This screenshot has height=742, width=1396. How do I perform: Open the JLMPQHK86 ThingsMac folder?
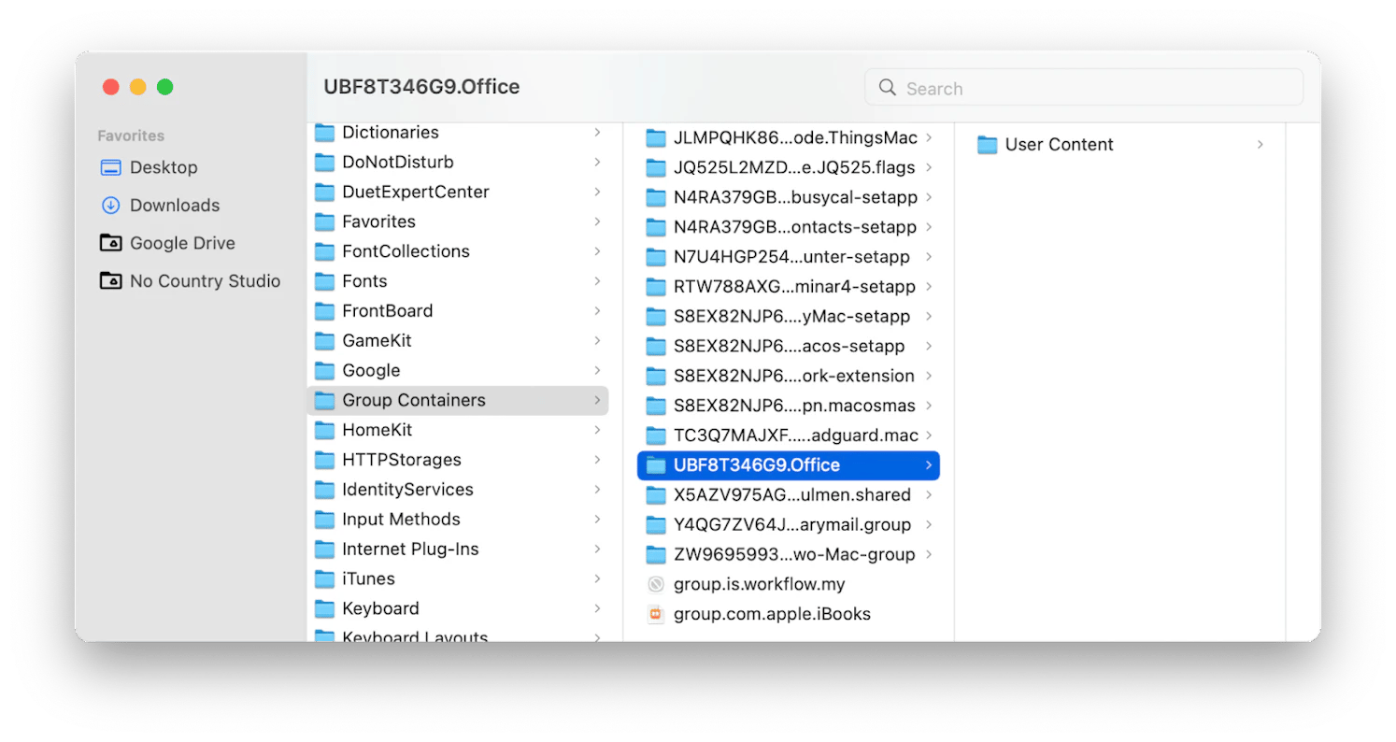(x=795, y=138)
